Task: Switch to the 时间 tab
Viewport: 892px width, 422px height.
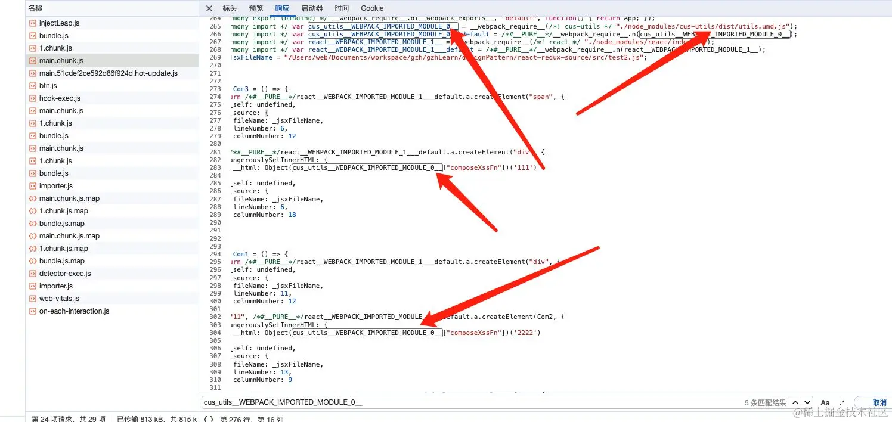Action: tap(342, 8)
